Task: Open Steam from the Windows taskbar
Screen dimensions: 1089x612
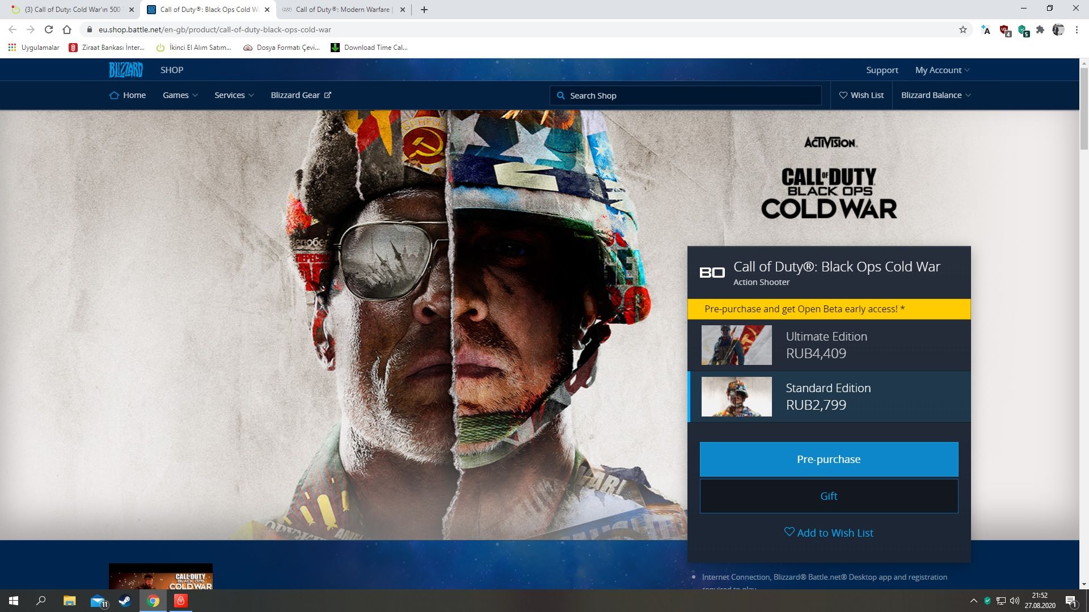Action: tap(125, 601)
